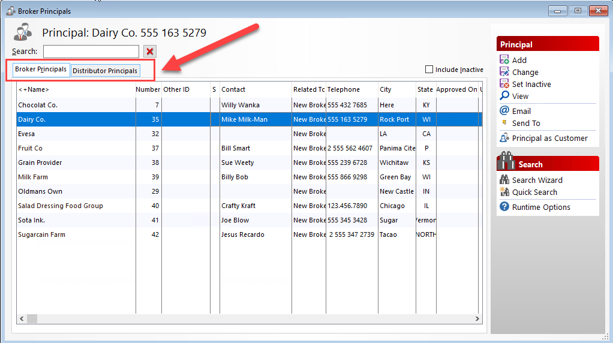Image resolution: width=613 pixels, height=343 pixels.
Task: Click the Change link
Action: (x=525, y=73)
